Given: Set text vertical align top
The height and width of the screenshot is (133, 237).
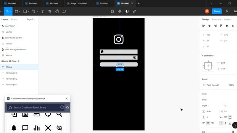Looking at the screenshot, I should point(221,123).
